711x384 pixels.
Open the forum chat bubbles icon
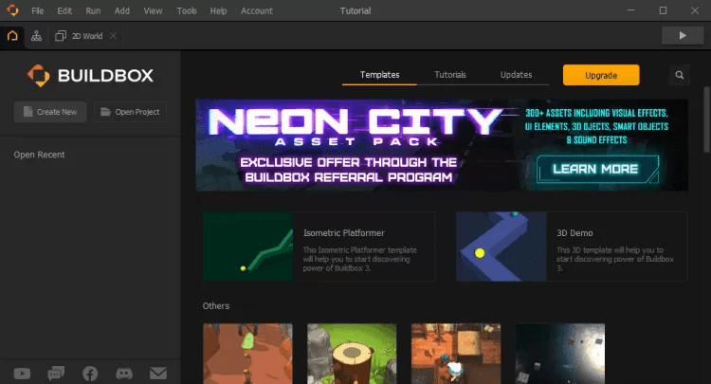(x=56, y=374)
